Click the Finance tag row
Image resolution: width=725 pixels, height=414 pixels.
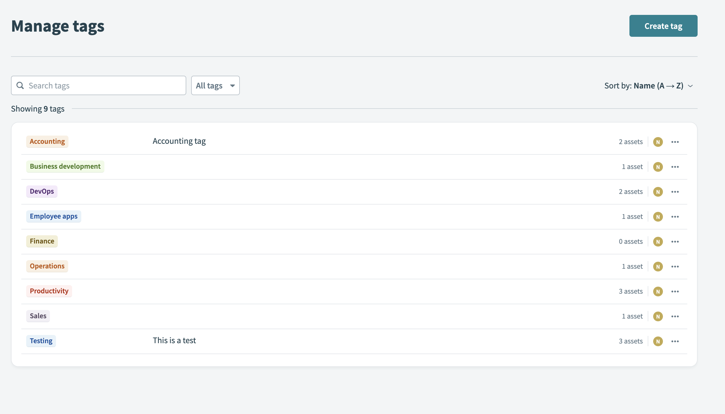354,241
